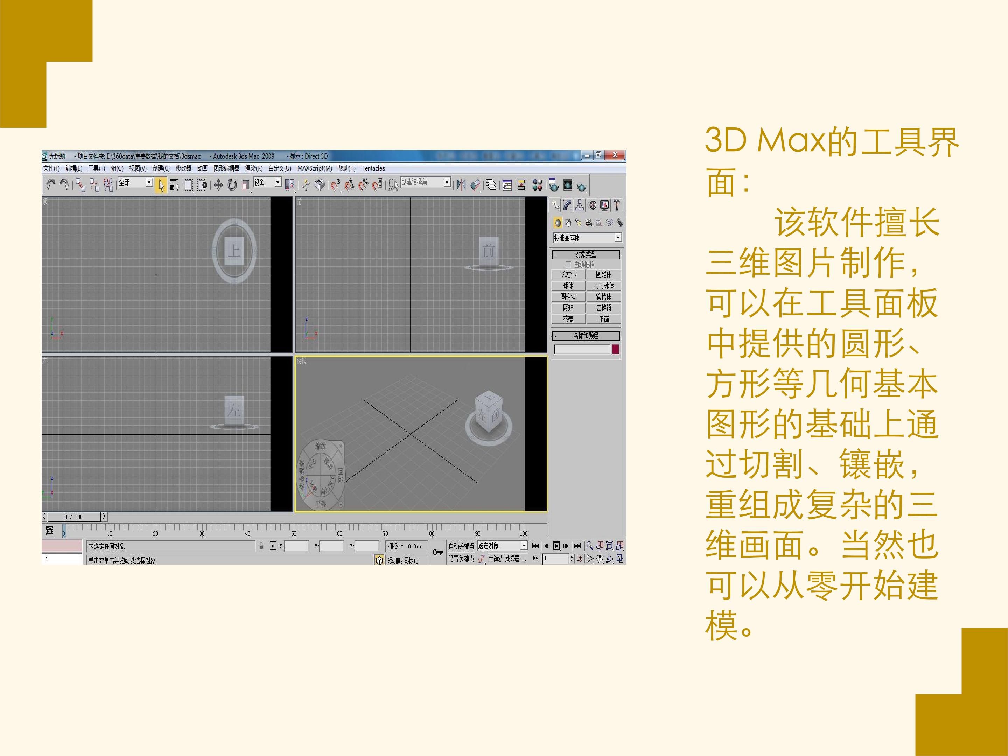Open the 标准基本体 category dropdown

tap(587, 238)
